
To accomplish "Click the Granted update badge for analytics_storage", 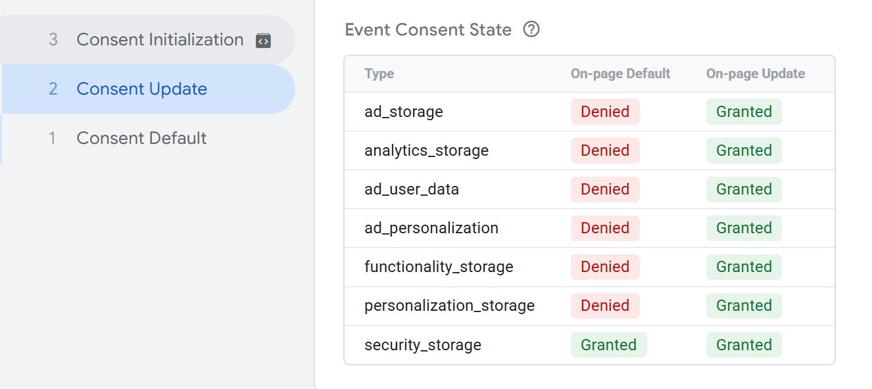I will pos(744,150).
